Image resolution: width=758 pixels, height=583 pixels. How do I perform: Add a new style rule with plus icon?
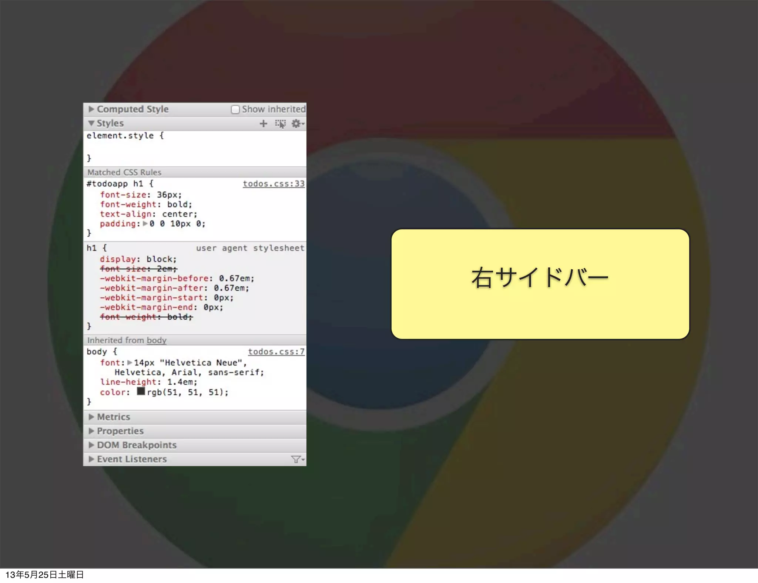pyautogui.click(x=263, y=124)
